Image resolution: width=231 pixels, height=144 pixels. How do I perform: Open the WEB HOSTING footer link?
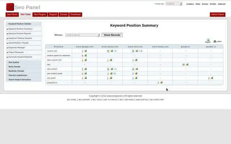tap(142, 100)
